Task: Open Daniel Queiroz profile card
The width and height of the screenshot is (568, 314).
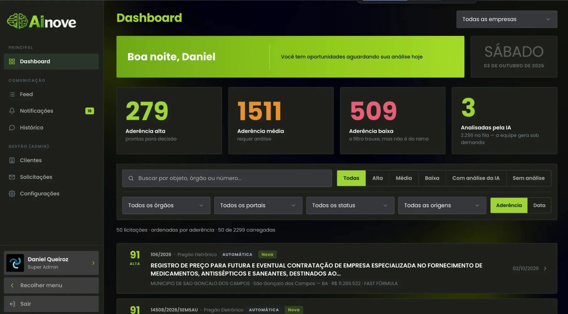Action: [51, 263]
